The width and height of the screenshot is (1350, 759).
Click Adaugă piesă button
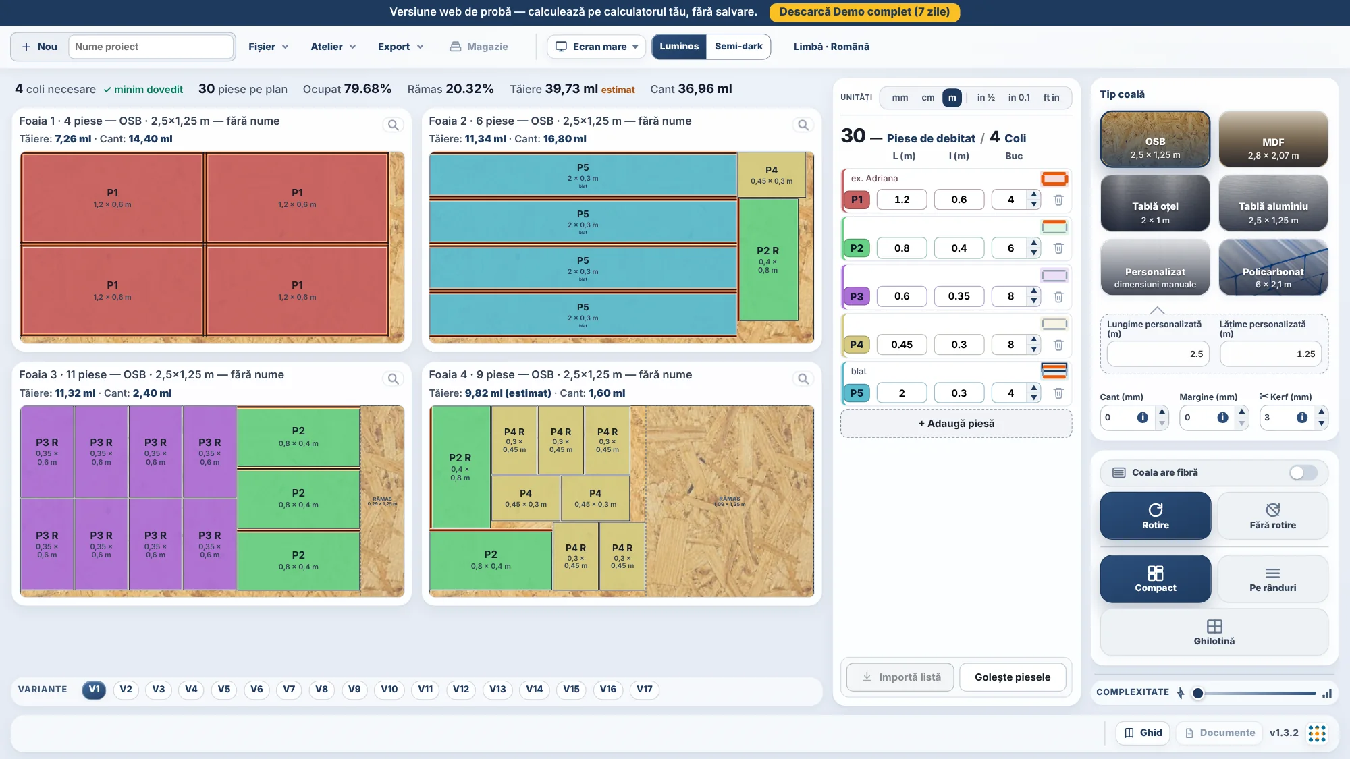coord(956,424)
